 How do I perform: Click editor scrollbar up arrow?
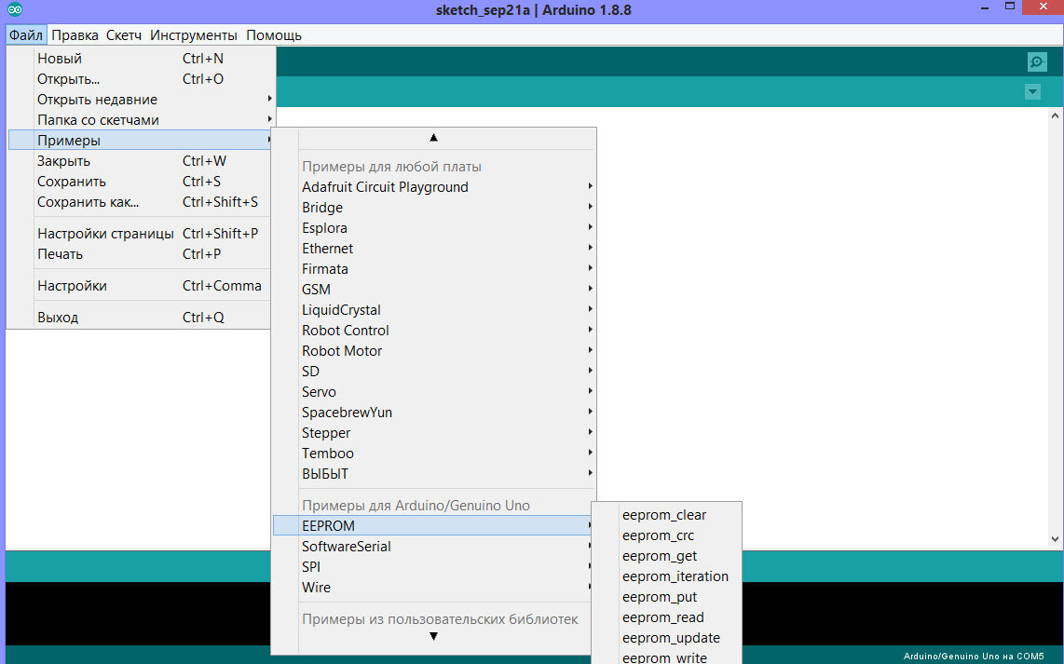[1055, 116]
